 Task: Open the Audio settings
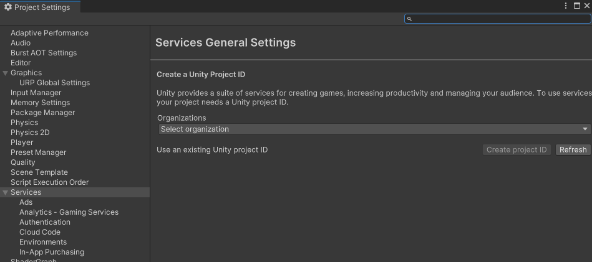point(21,43)
